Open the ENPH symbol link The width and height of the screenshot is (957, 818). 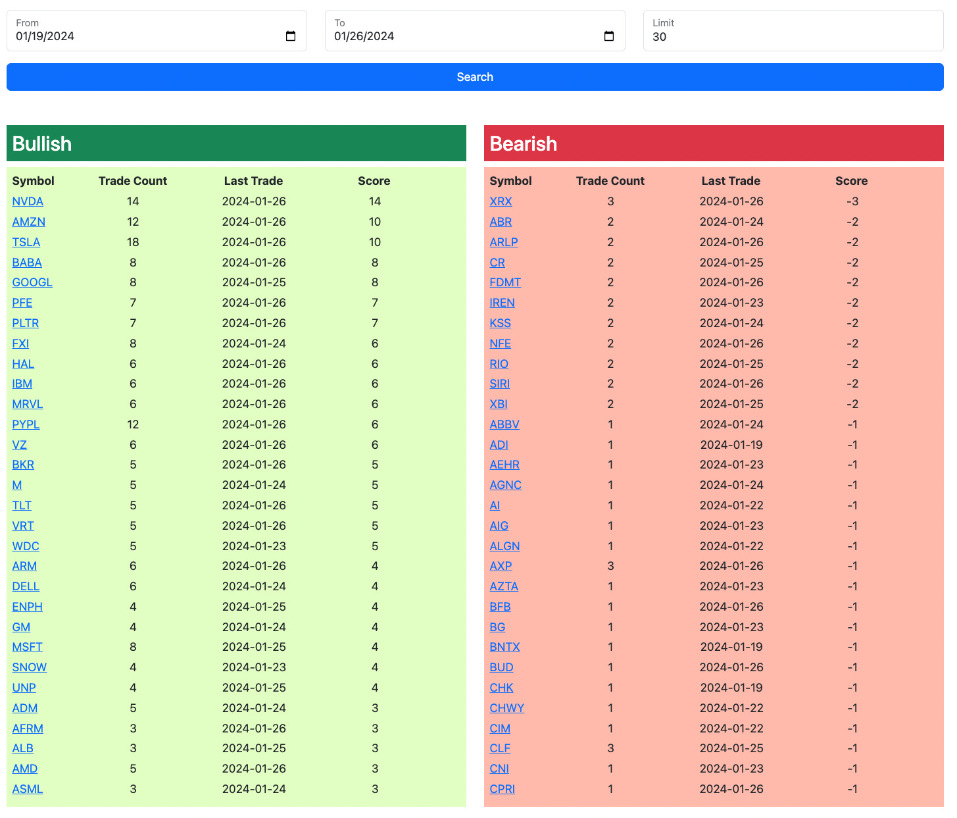(28, 607)
